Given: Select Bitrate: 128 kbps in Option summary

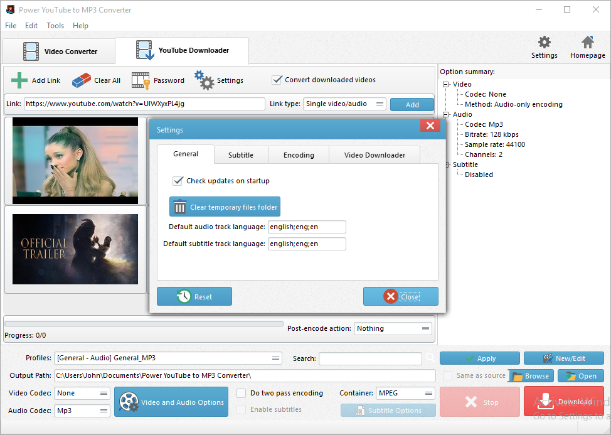Looking at the screenshot, I should coord(491,134).
